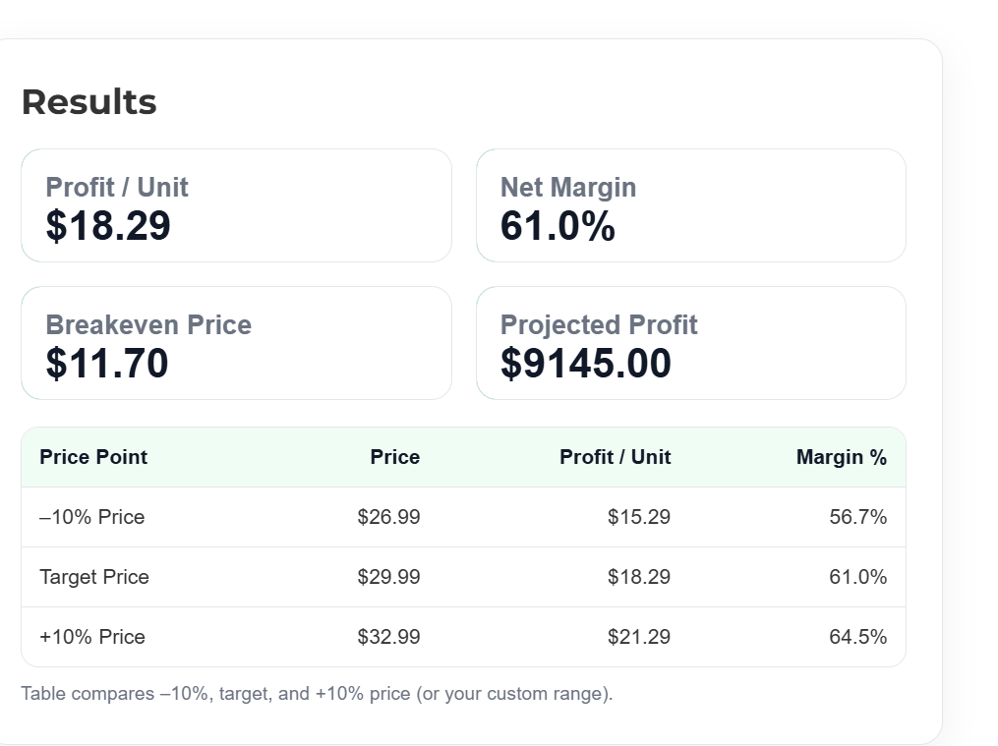Click the Price Point column header
The image size is (998, 746).
93,457
